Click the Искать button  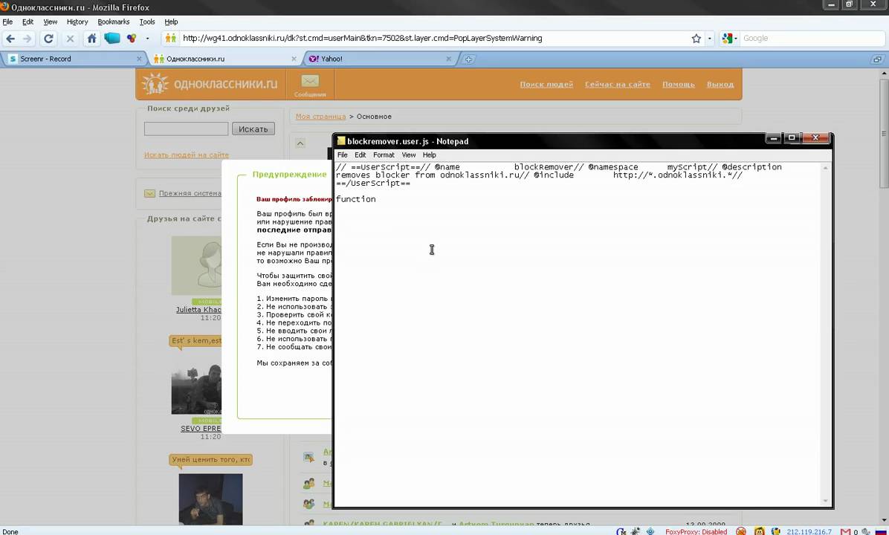253,129
